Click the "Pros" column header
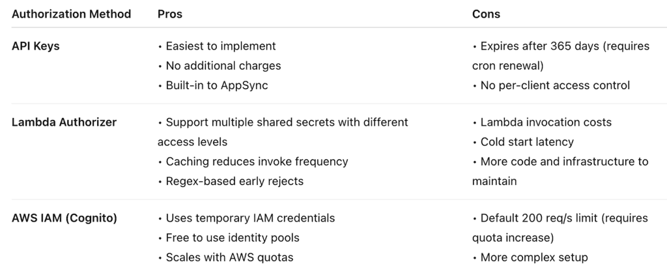Screen dimensions: 667x275 point(169,14)
